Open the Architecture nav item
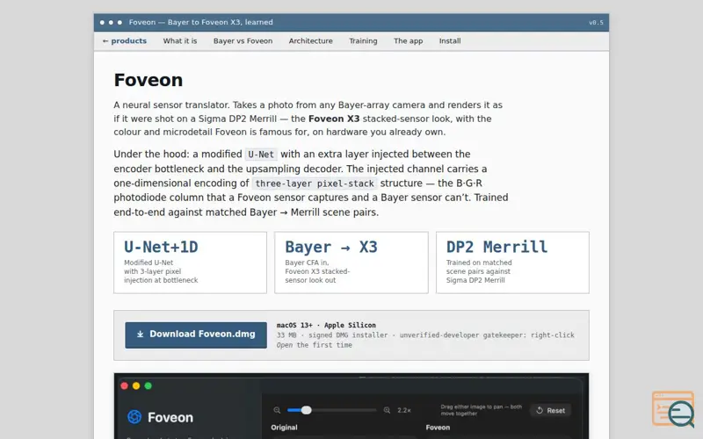 click(x=311, y=40)
